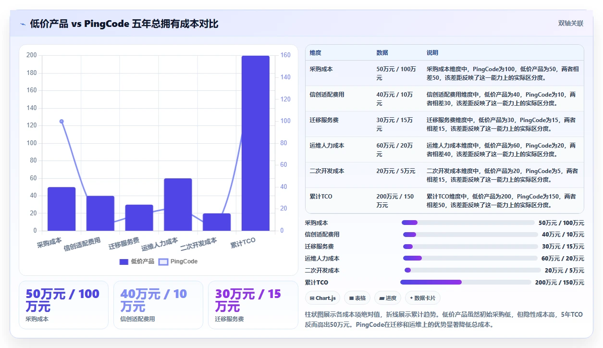Click the 累计TCO x-axis label
Viewport: 603px width, 348px height.
(x=243, y=242)
